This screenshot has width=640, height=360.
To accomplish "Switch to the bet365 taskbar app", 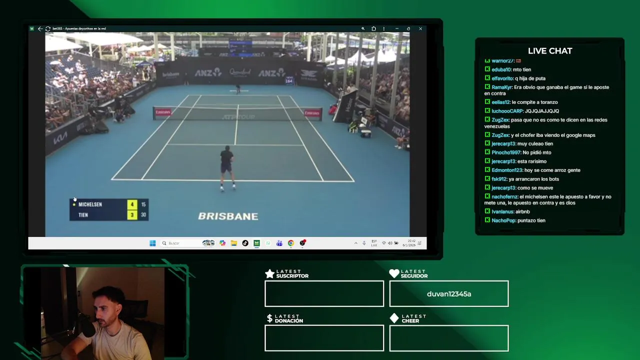I will [256, 243].
